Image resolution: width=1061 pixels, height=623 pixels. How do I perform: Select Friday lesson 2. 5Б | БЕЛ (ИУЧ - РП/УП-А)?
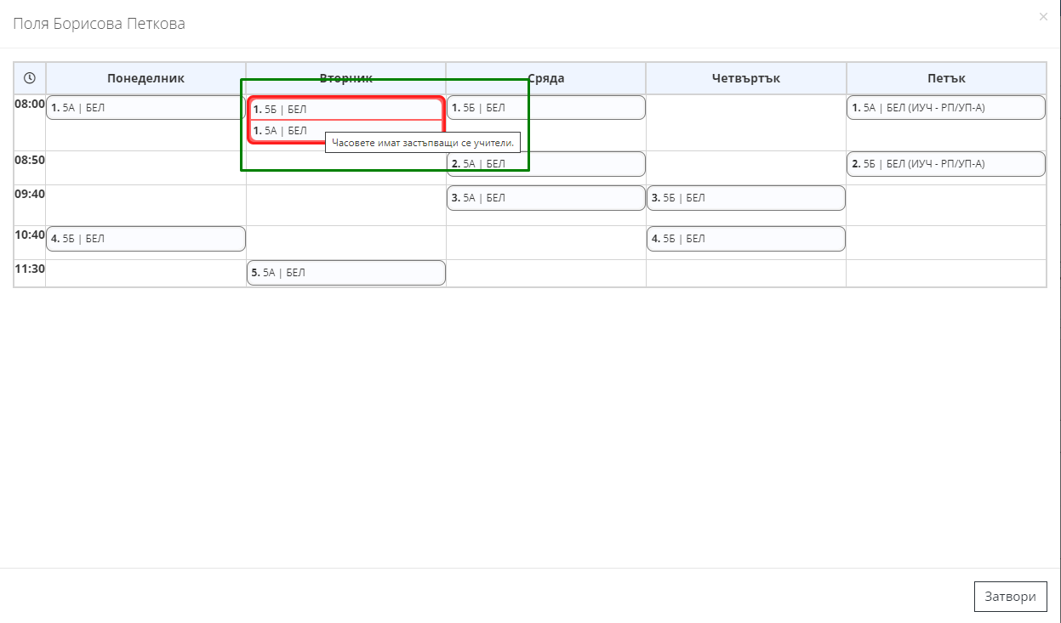946,164
